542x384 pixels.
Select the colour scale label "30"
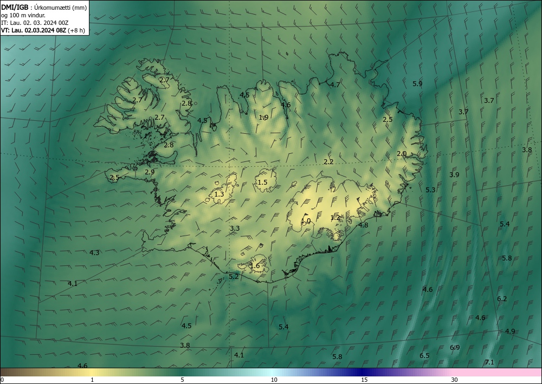point(455,380)
